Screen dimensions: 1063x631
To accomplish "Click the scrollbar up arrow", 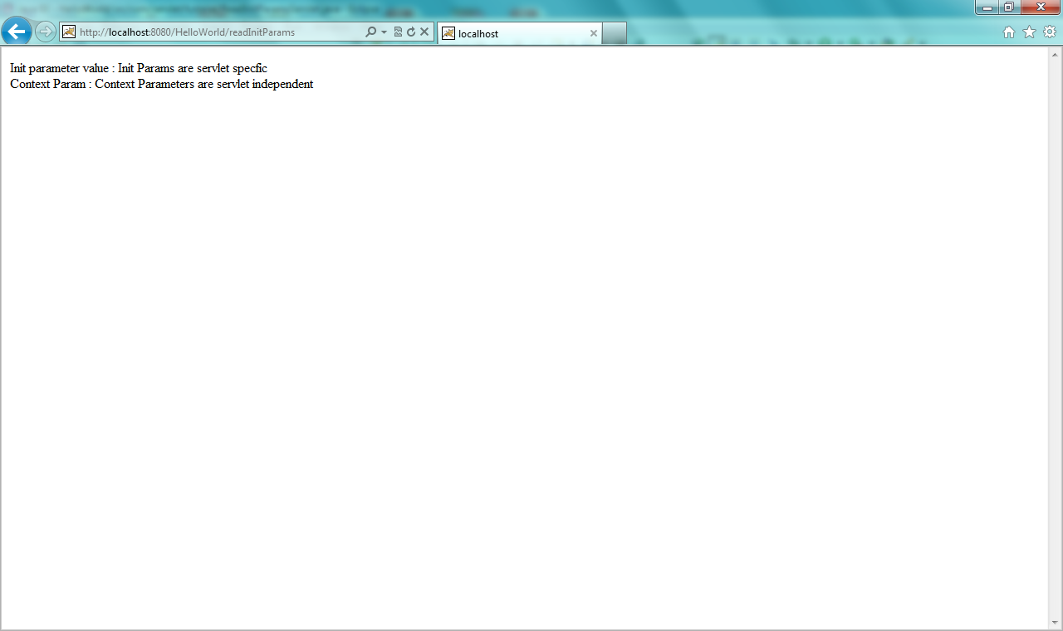I will 1056,55.
